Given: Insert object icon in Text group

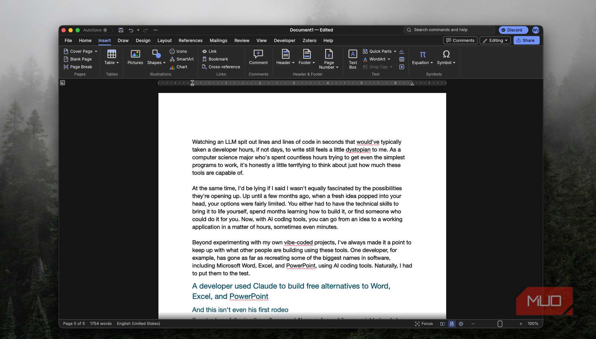Looking at the screenshot, I should [402, 67].
